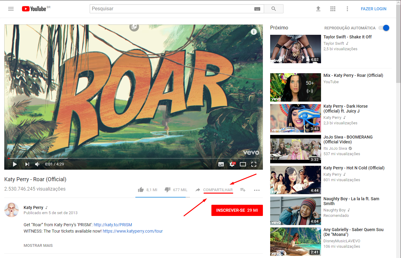Open Naughty Boy La la la thumbnail
The width and height of the screenshot is (401, 258).
click(x=295, y=211)
